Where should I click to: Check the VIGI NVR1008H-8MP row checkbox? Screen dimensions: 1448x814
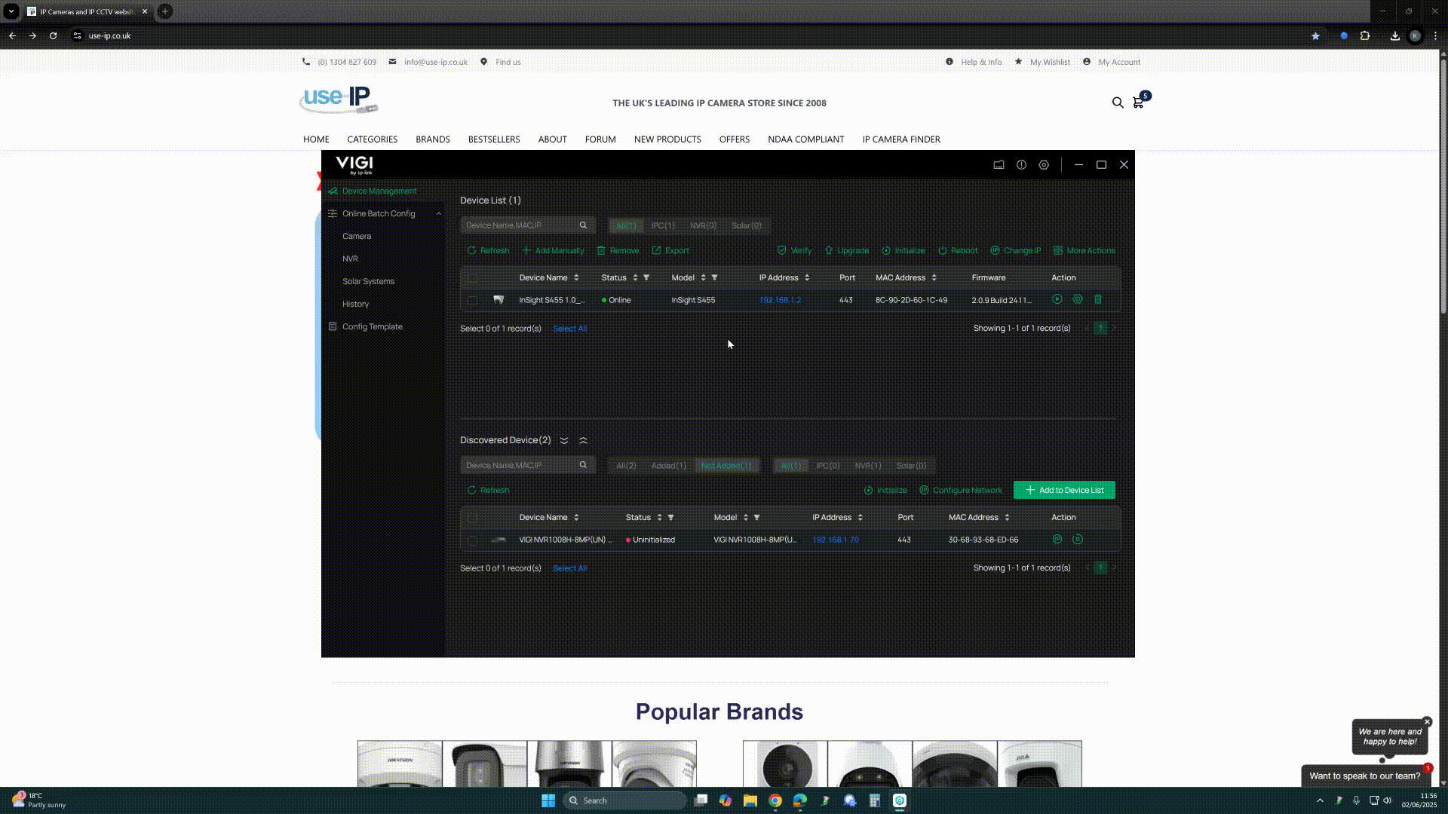click(474, 540)
